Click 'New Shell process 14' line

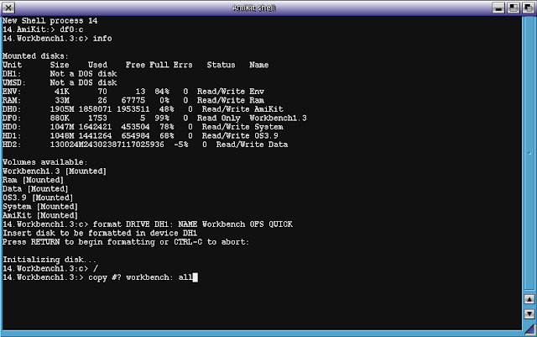(x=50, y=21)
